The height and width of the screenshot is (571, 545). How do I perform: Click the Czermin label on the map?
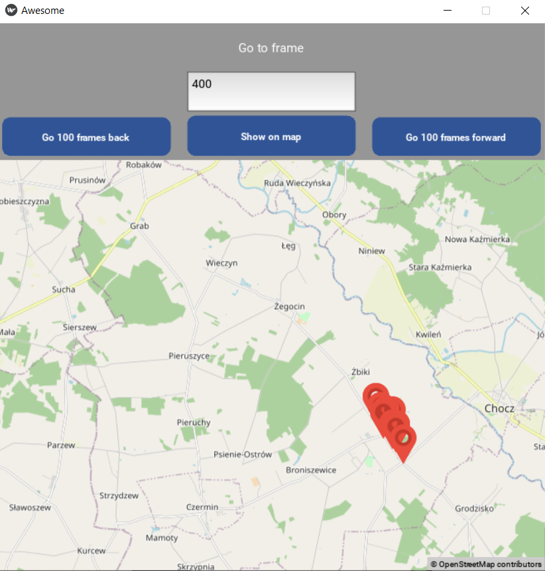click(x=202, y=507)
